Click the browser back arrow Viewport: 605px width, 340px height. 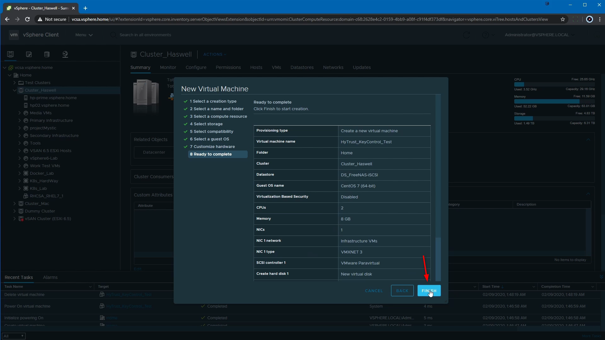7,19
